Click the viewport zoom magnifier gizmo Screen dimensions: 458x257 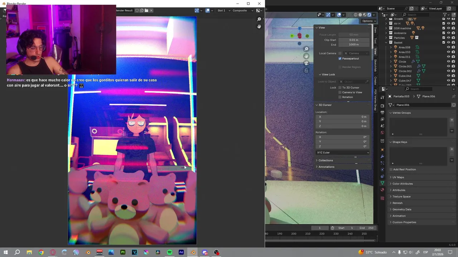pos(306,49)
